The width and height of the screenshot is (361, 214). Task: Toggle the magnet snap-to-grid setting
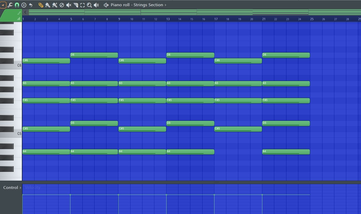[x=17, y=5]
